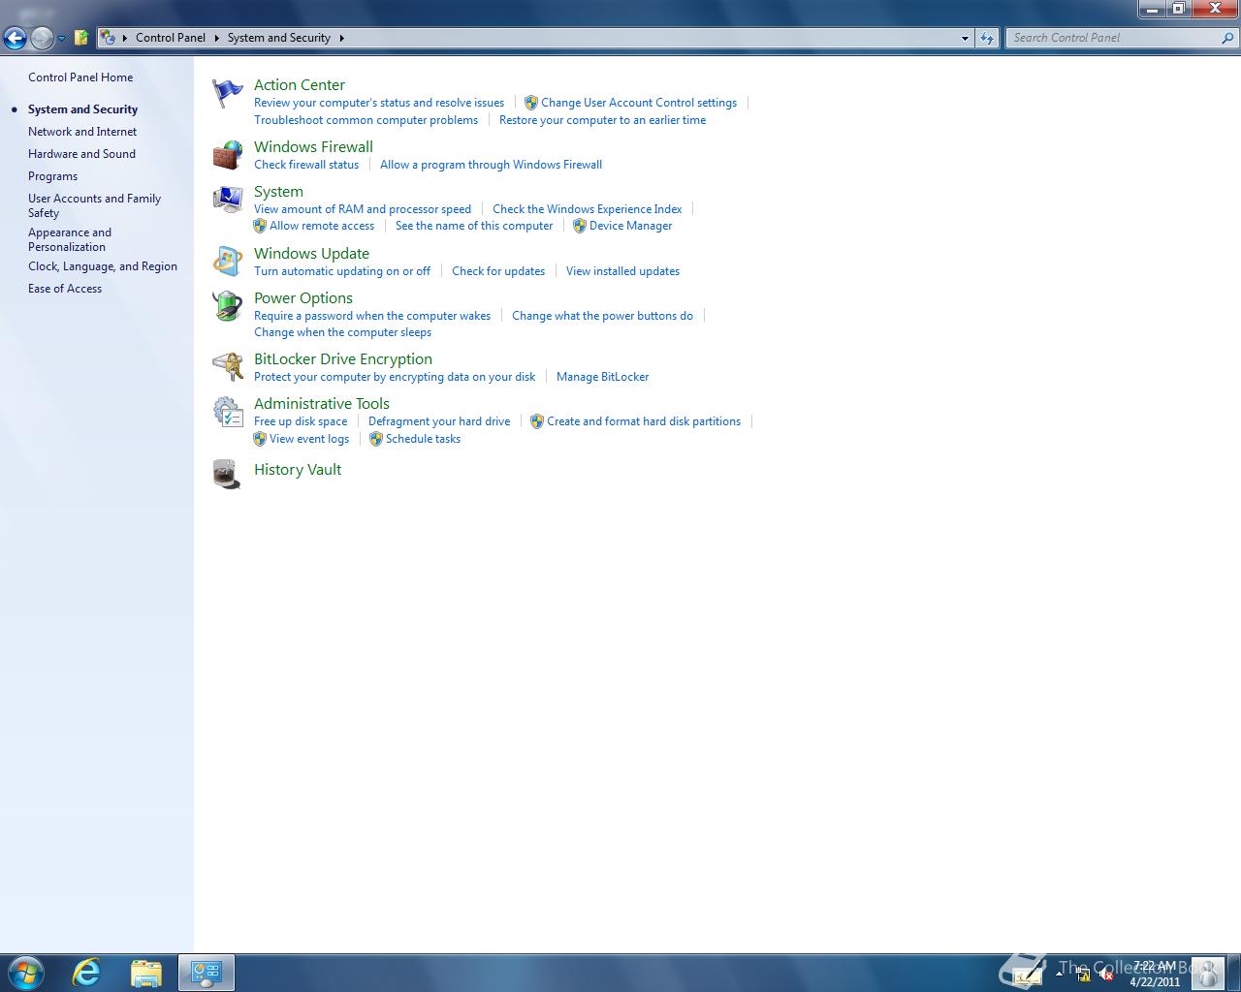Click the System and Security breadcrumb
The image size is (1241, 992).
tap(279, 38)
